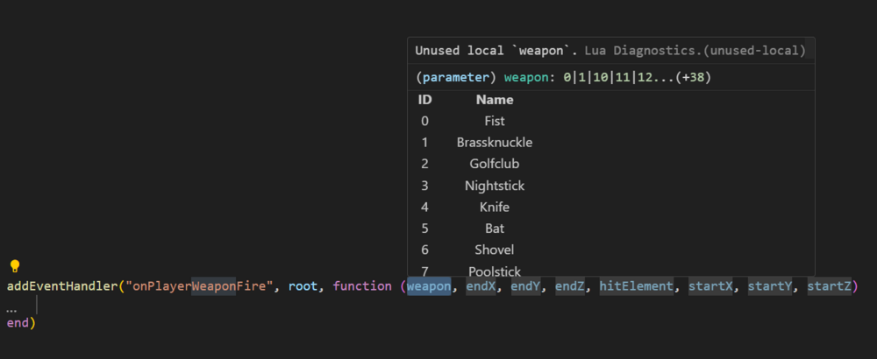This screenshot has width=877, height=359.
Task: Click the ID column header in tooltip
Action: [x=425, y=100]
